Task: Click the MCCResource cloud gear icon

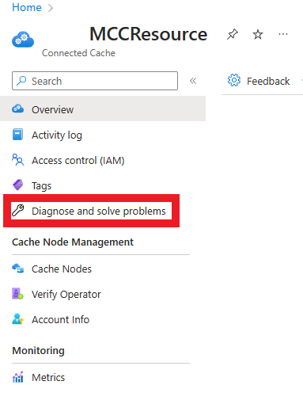Action: (23, 40)
